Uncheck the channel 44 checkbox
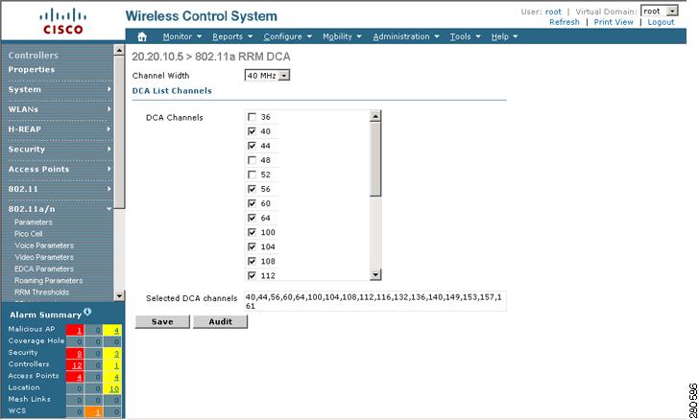 (x=252, y=146)
